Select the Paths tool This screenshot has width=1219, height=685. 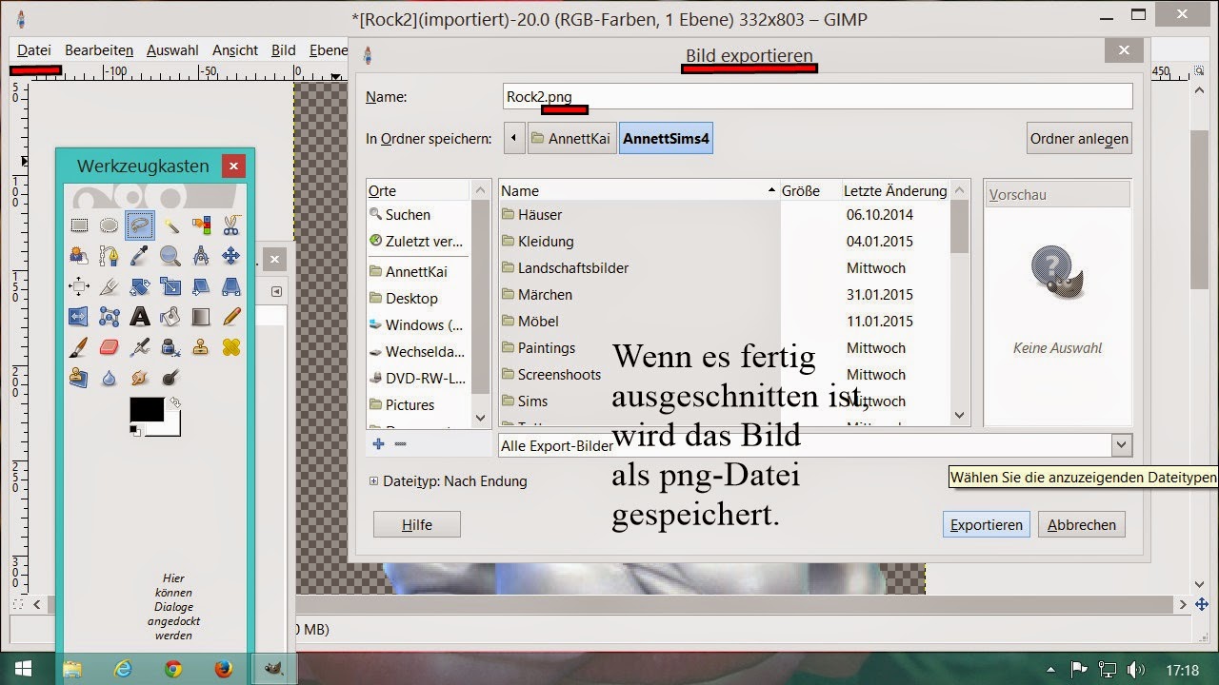coord(110,256)
